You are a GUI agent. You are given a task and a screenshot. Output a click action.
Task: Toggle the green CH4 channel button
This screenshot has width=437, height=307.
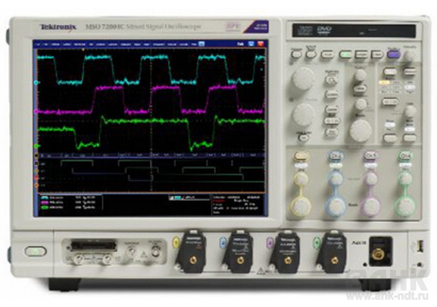(405, 157)
